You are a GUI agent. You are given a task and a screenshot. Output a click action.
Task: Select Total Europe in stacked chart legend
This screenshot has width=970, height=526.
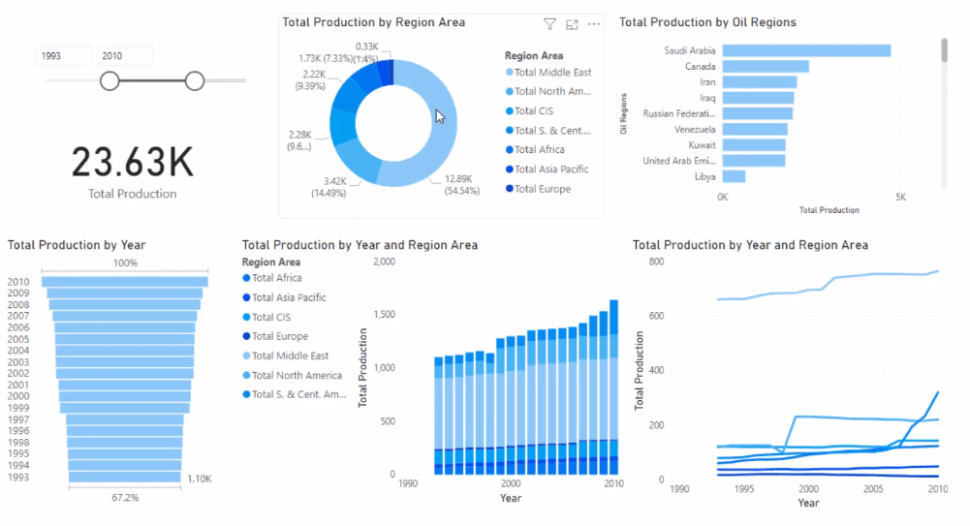(275, 336)
